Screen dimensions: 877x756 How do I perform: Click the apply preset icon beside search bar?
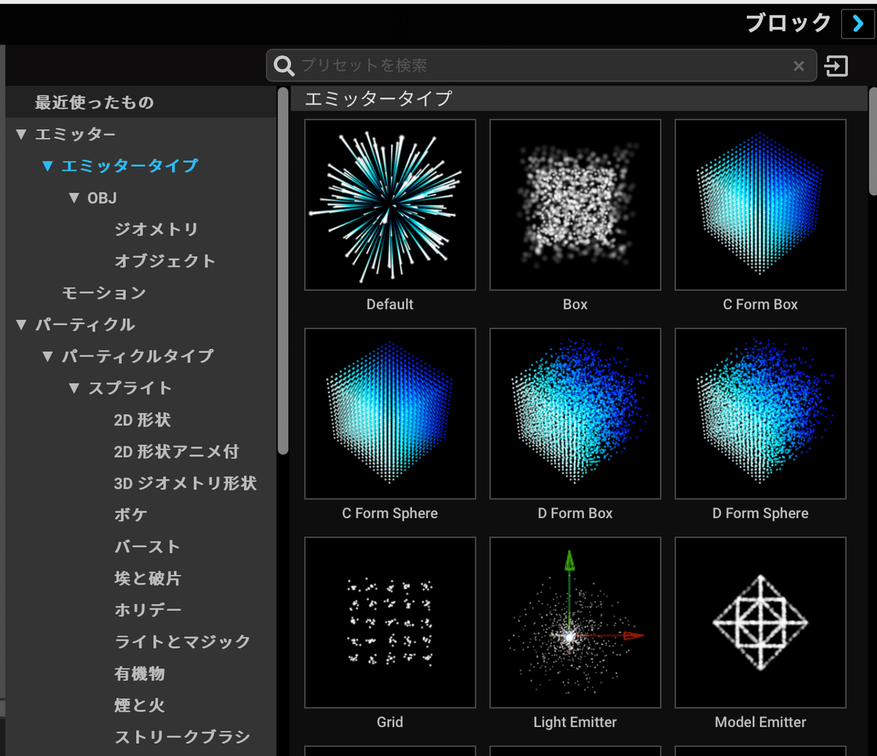point(836,66)
